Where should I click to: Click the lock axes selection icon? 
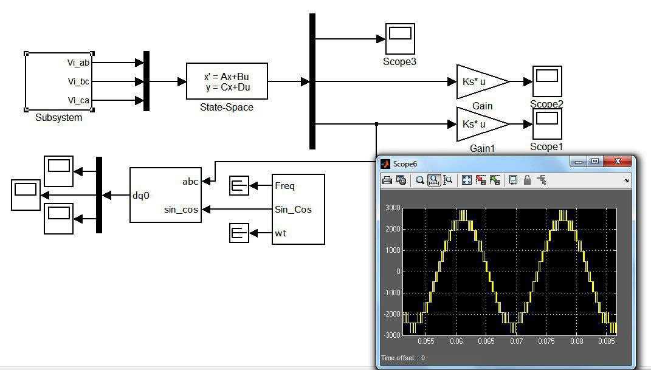(x=527, y=180)
